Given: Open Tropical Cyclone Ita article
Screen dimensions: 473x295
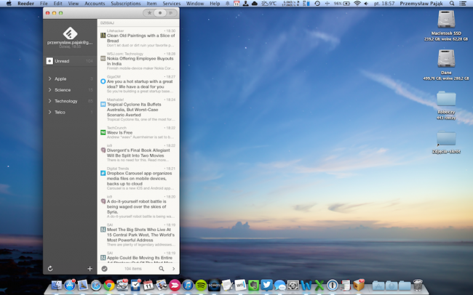Looking at the screenshot, I should coord(138,110).
